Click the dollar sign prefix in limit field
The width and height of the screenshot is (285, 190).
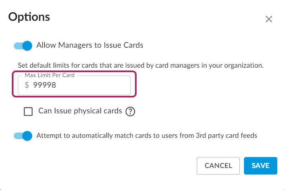tap(27, 85)
